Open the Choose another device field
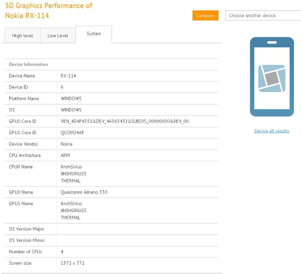 [x=263, y=16]
